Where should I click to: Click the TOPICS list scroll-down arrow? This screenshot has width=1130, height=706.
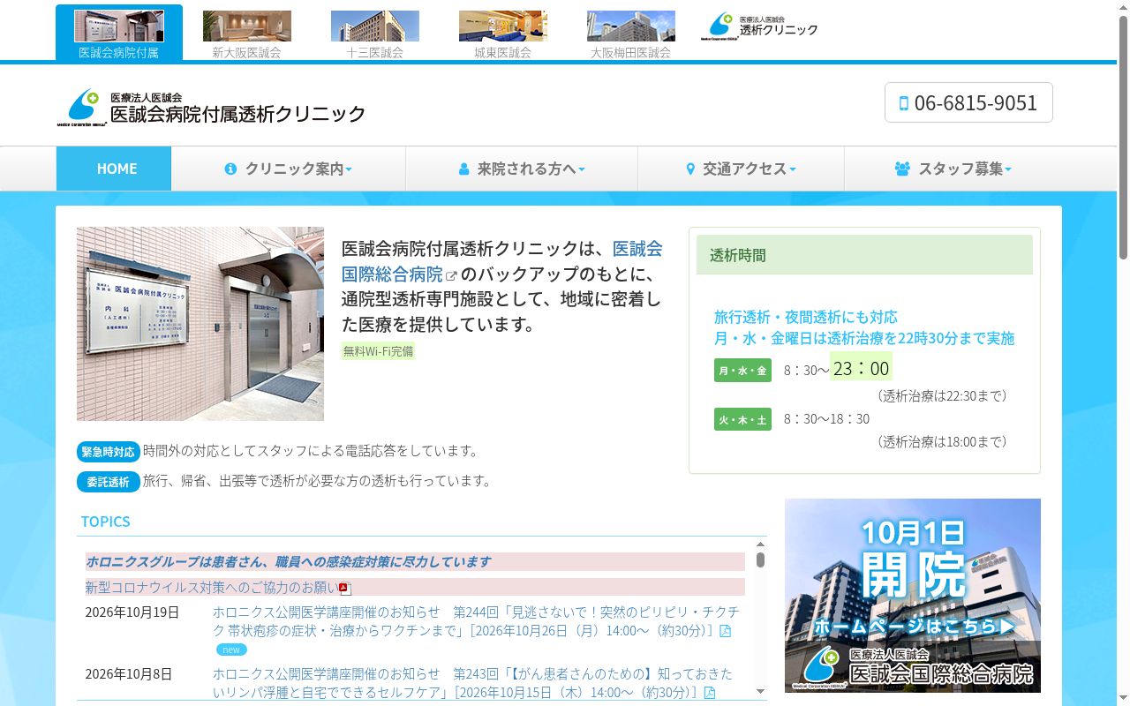(760, 692)
